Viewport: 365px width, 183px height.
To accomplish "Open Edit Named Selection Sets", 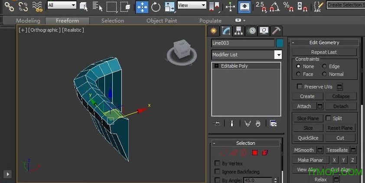I will click(318, 7).
